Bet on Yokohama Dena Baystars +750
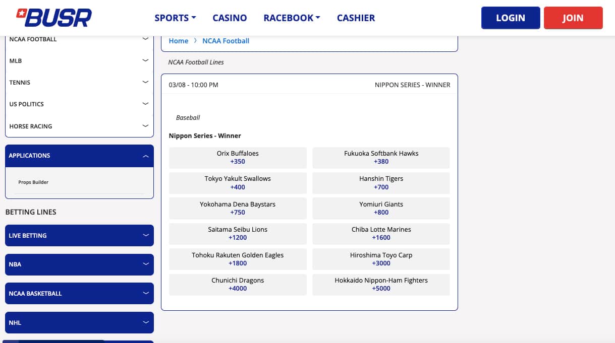Screen dimensions: 615x343 238,208
